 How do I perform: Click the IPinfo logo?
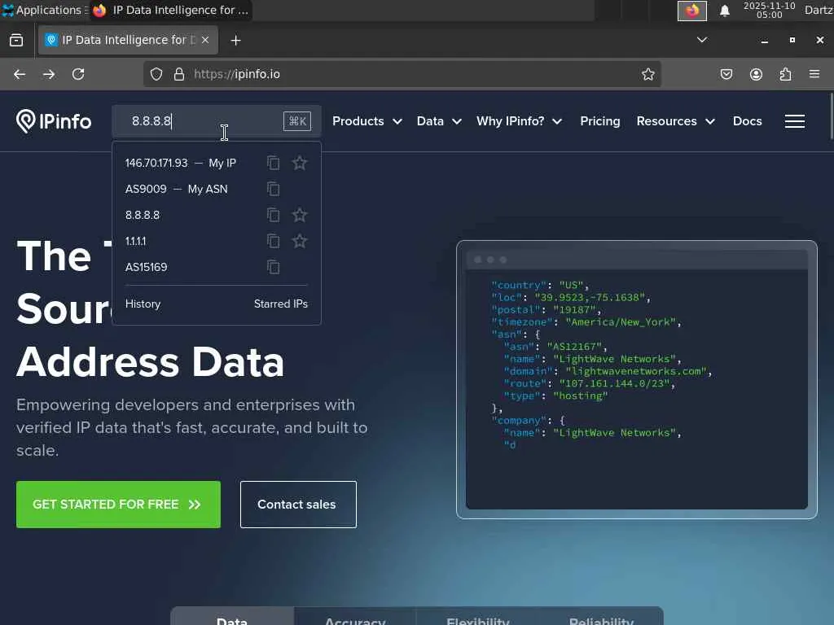pyautogui.click(x=53, y=121)
